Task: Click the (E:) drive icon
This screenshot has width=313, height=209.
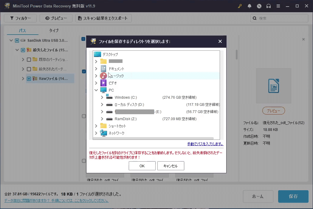Action: pos(109,112)
